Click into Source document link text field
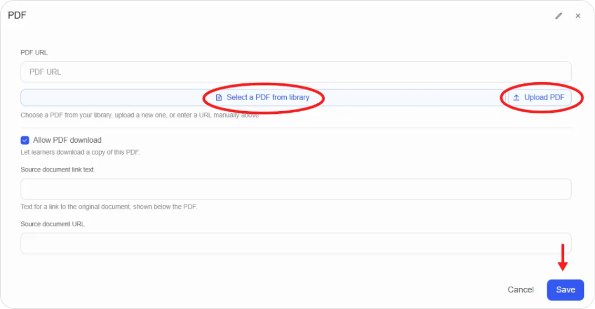Screen dimensions: 595x309 tap(296, 189)
